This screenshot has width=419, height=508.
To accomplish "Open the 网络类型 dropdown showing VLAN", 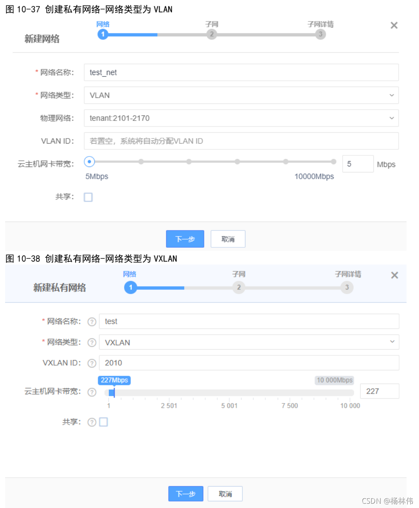I will click(241, 95).
